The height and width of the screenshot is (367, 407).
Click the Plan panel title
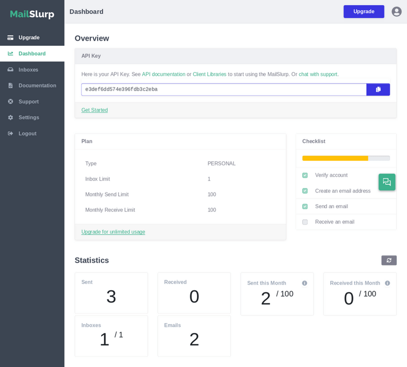[86, 142]
